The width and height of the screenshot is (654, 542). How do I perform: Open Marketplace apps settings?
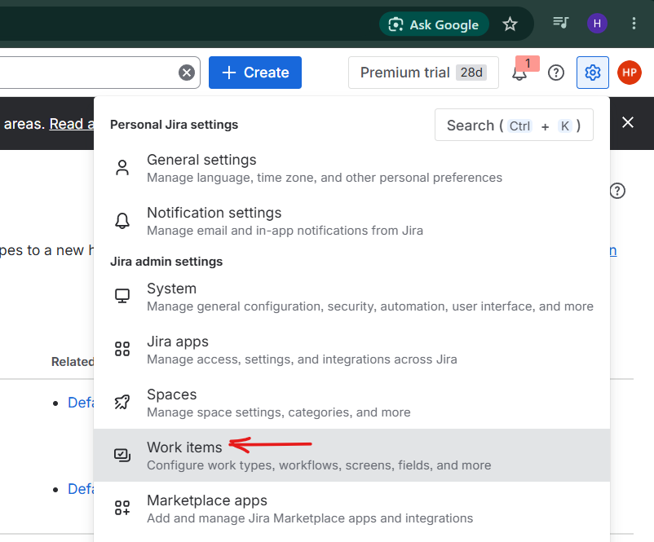coord(351,509)
